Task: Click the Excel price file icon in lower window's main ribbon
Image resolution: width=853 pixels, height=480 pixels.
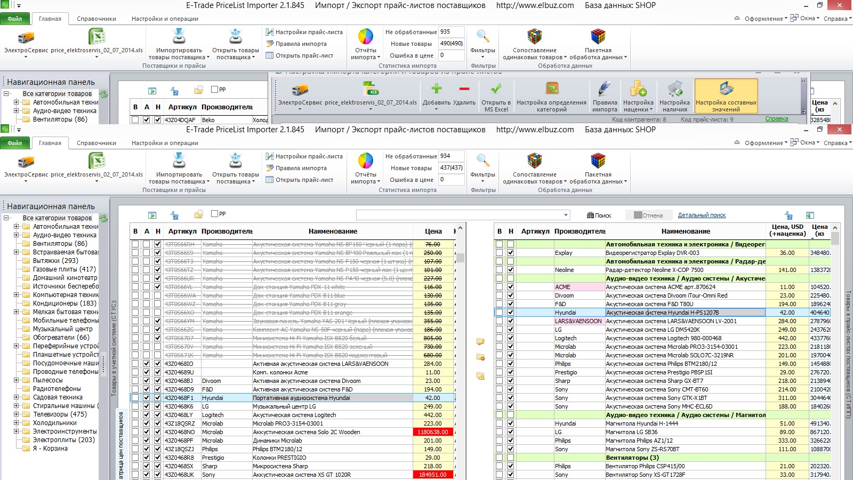Action: [x=96, y=161]
